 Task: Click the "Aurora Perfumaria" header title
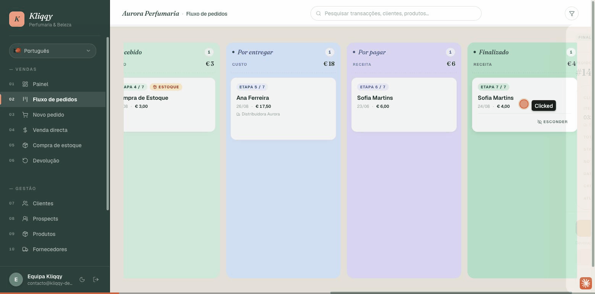tap(150, 14)
